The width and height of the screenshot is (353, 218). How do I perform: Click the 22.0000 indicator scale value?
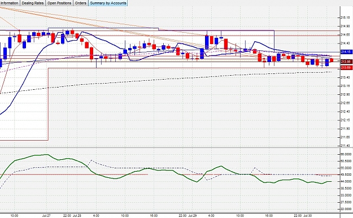coord(346,209)
